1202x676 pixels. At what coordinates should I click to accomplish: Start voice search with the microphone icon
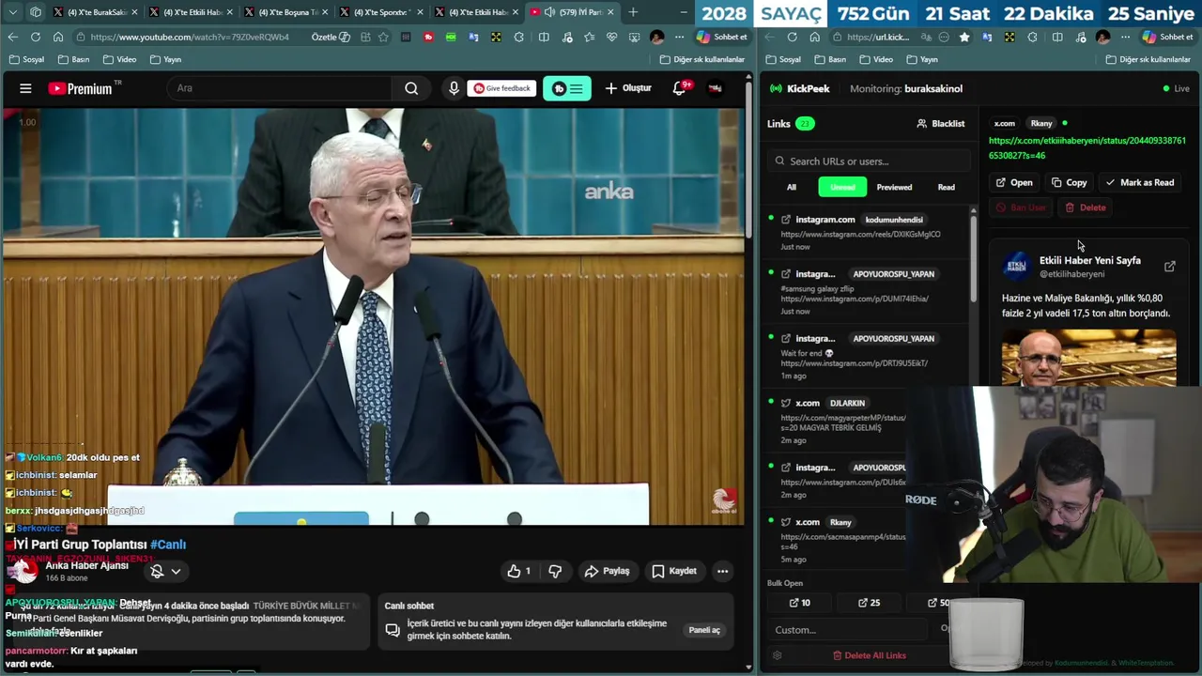(x=454, y=88)
